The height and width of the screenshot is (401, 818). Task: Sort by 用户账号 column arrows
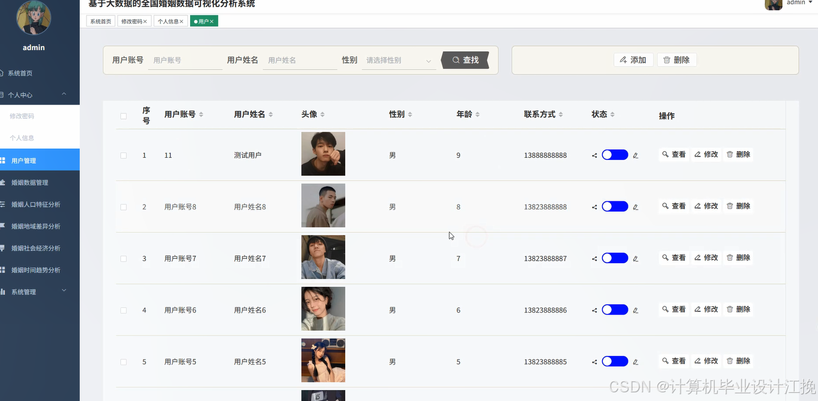pyautogui.click(x=201, y=115)
